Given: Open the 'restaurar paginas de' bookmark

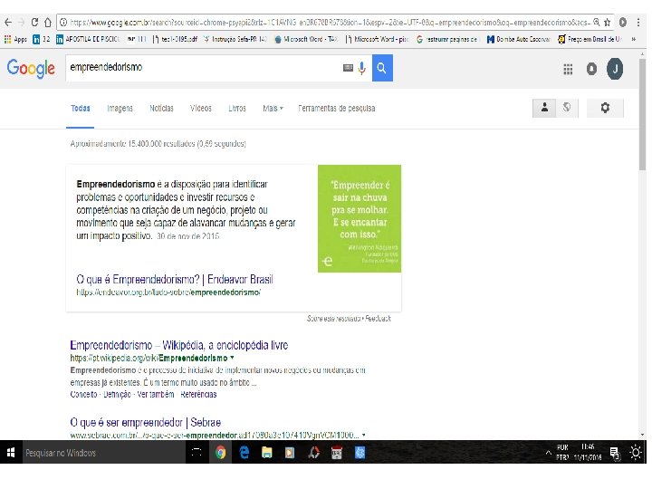Looking at the screenshot, I should (x=446, y=39).
